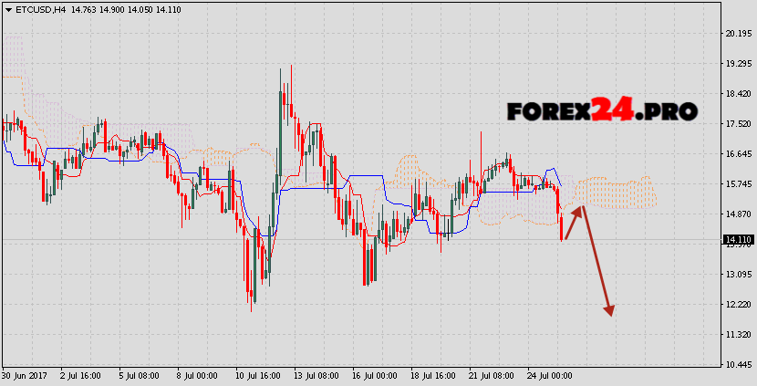Click the FOREX24.PRO watermark logo
Screen dimensions: 757x386
click(x=602, y=111)
